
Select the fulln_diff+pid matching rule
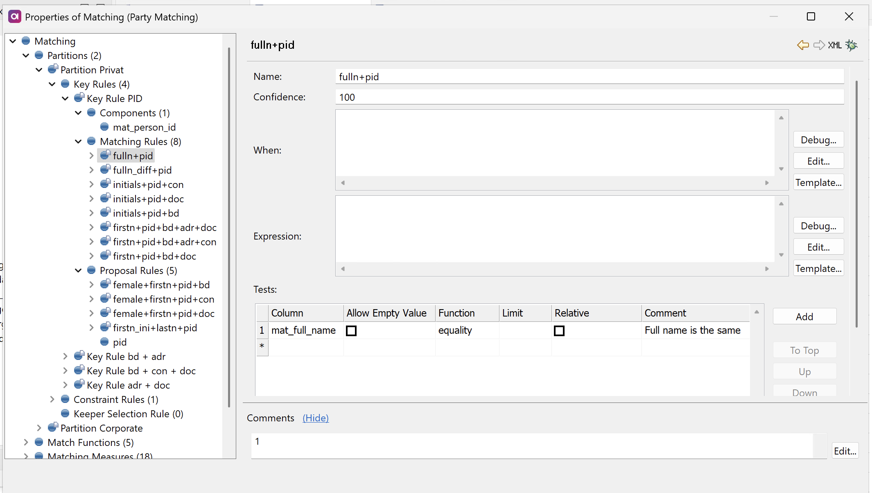coord(142,170)
